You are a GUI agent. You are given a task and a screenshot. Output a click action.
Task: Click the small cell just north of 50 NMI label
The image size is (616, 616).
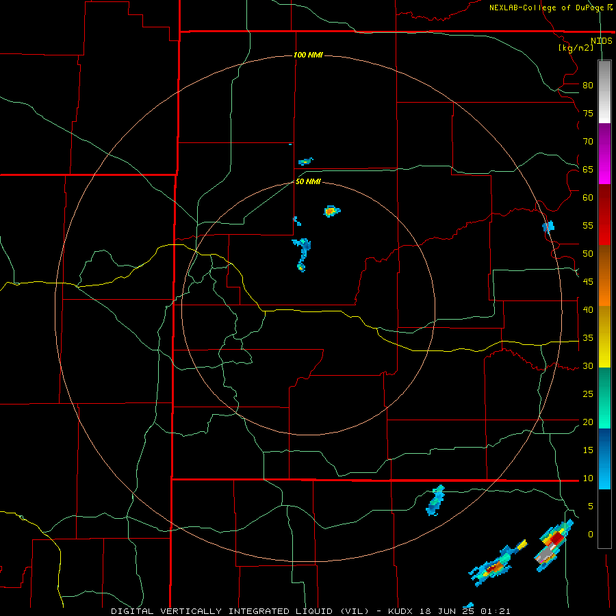[x=306, y=161]
